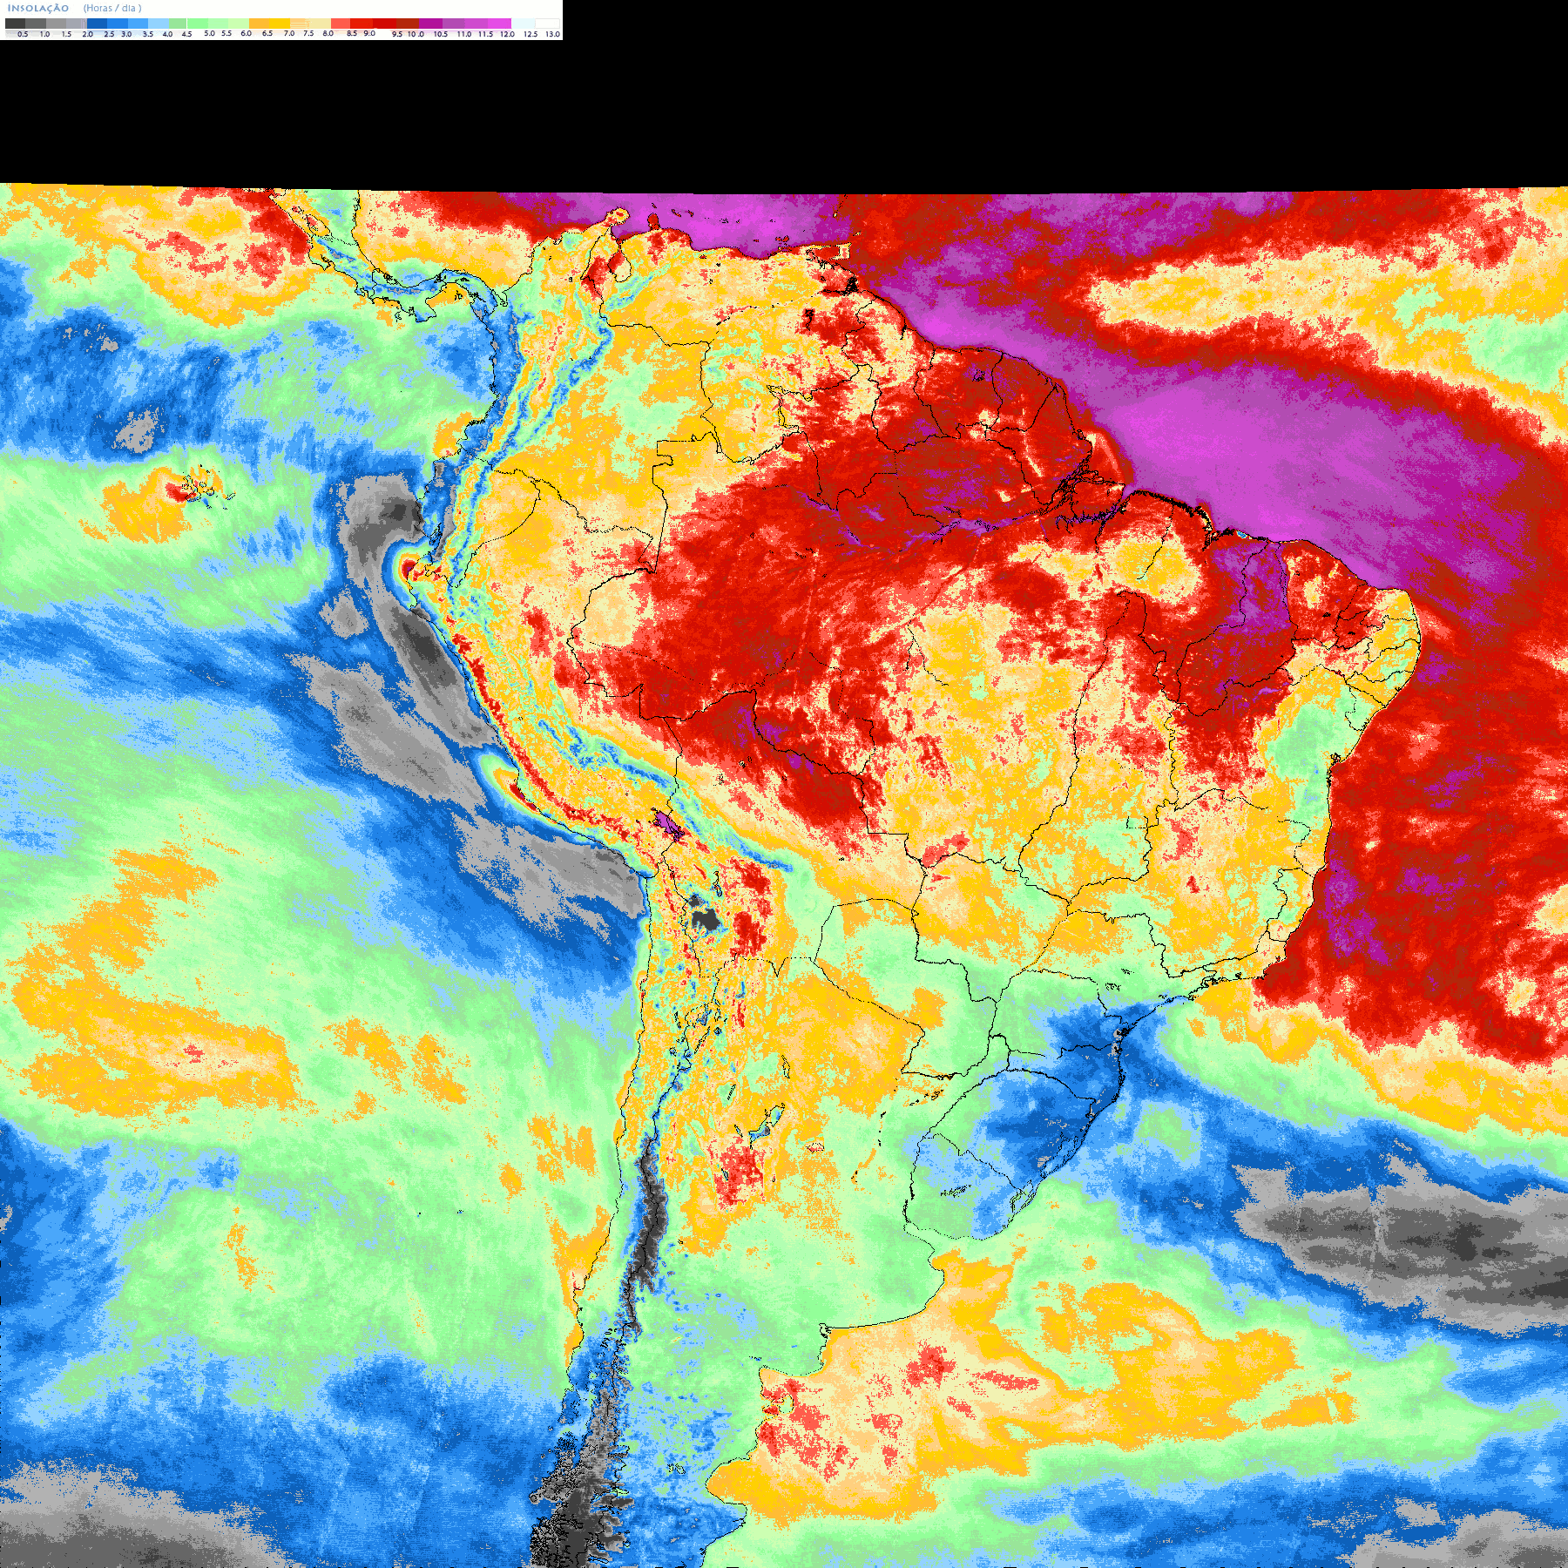Select the white 13.0 legend swatch
The image size is (1568, 1568).
point(547,24)
